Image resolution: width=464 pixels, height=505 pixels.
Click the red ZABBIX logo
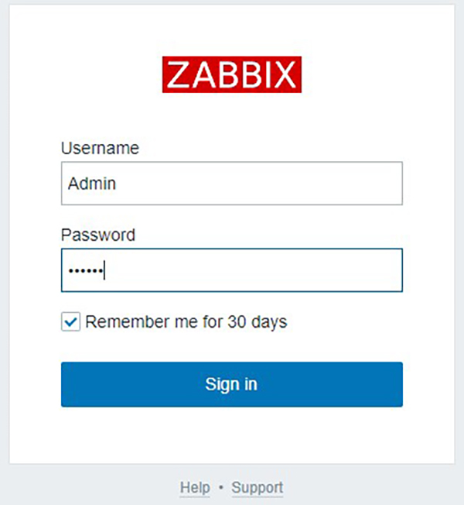(232, 74)
